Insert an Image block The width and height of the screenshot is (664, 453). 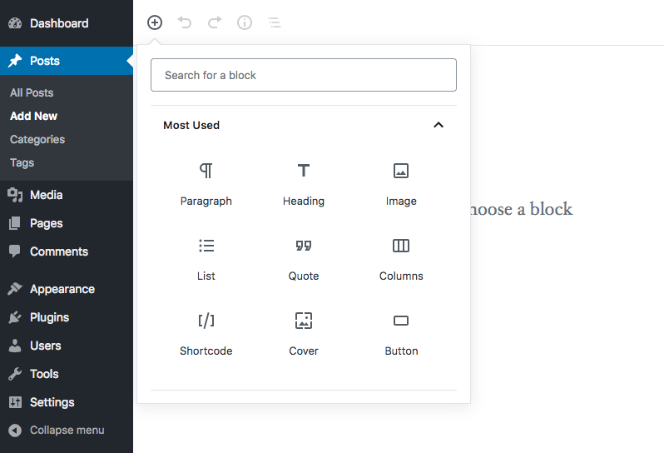coord(401,184)
